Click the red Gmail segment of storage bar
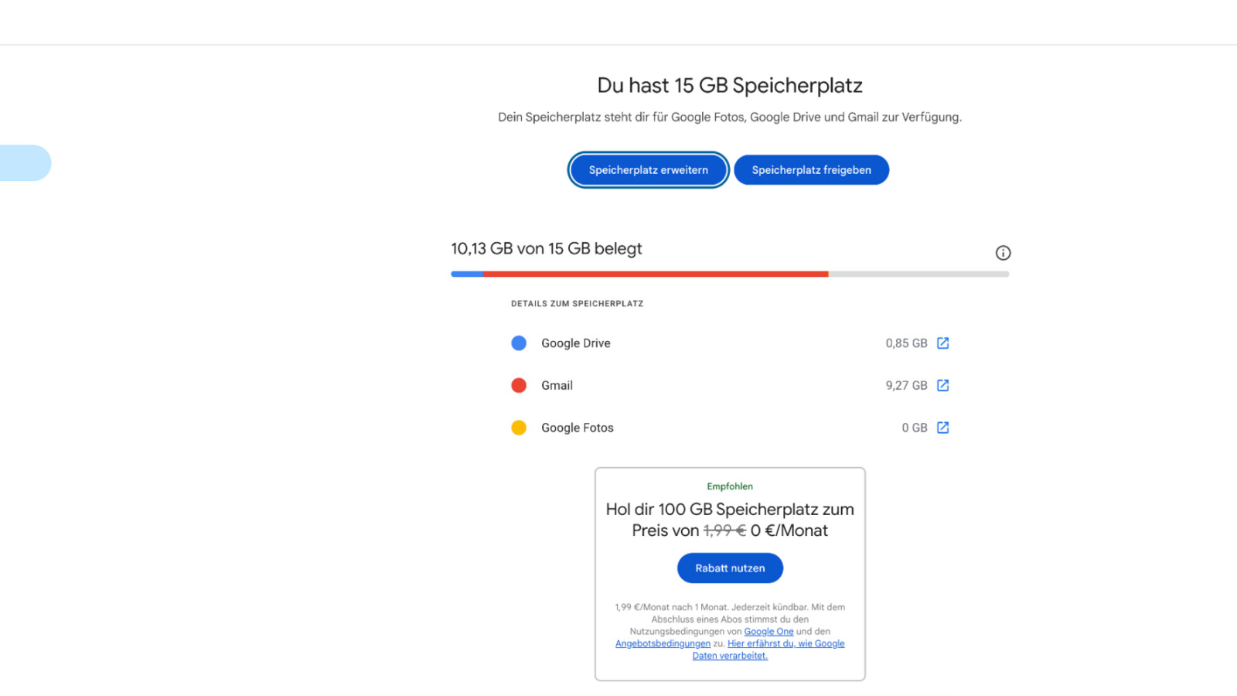The width and height of the screenshot is (1237, 696). click(656, 274)
